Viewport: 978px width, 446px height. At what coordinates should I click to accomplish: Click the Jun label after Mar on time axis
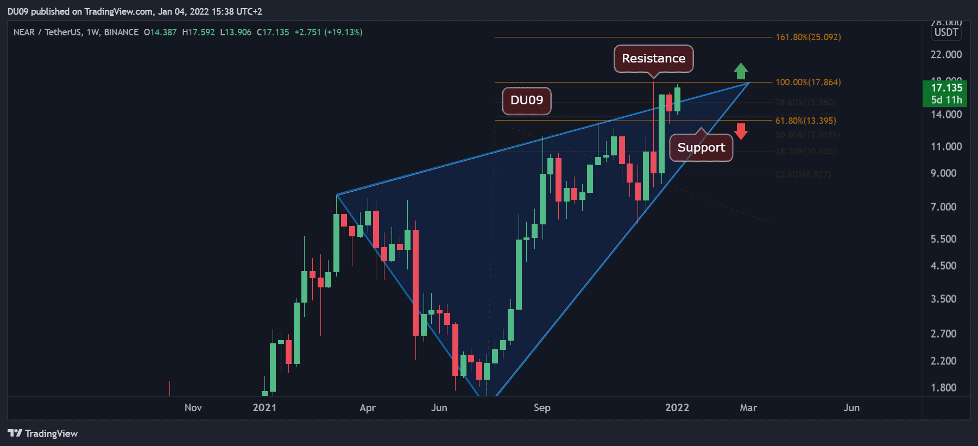click(851, 408)
